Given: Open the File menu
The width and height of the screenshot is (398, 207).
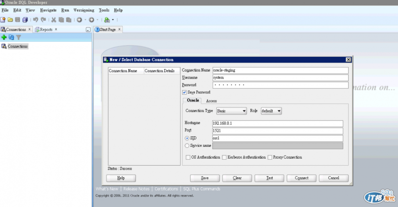Looking at the screenshot, I should [x=5, y=10].
